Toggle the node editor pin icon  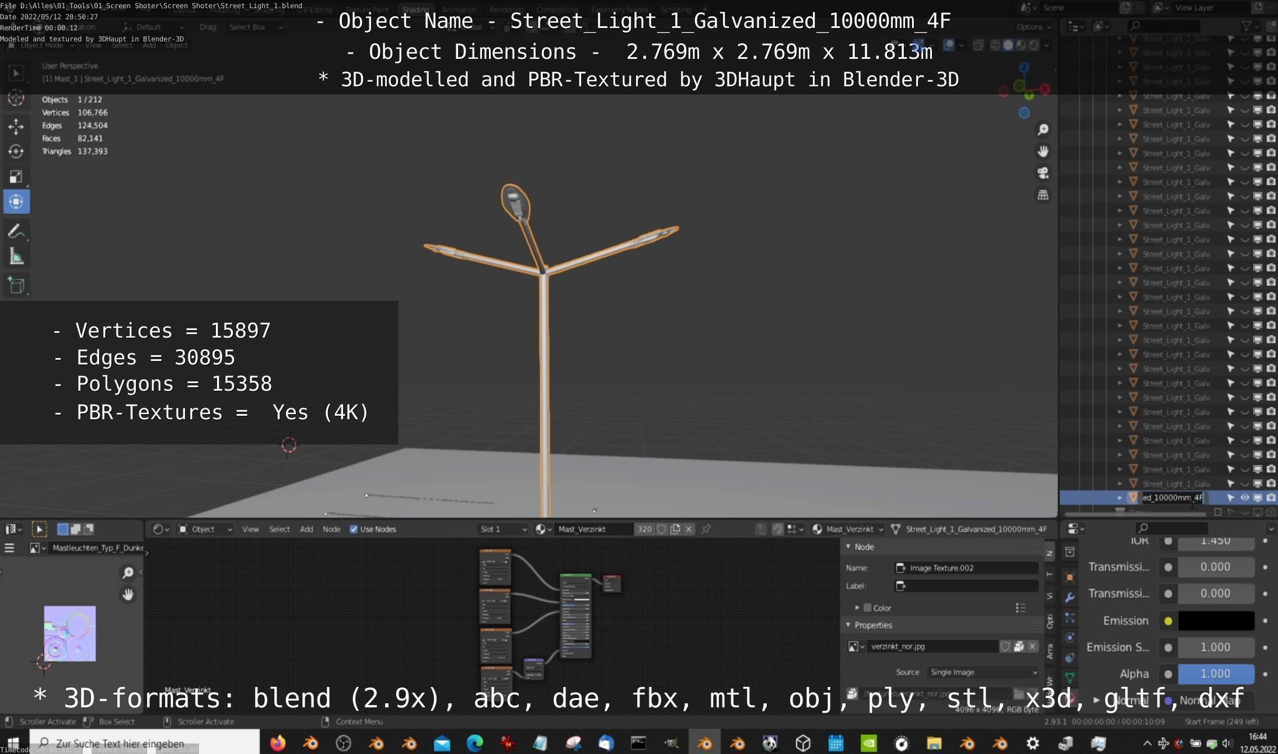click(706, 529)
